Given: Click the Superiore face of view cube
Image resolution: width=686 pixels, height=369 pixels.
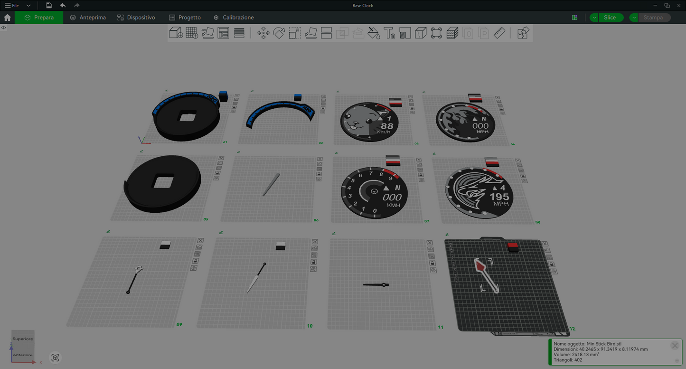Looking at the screenshot, I should (x=23, y=339).
